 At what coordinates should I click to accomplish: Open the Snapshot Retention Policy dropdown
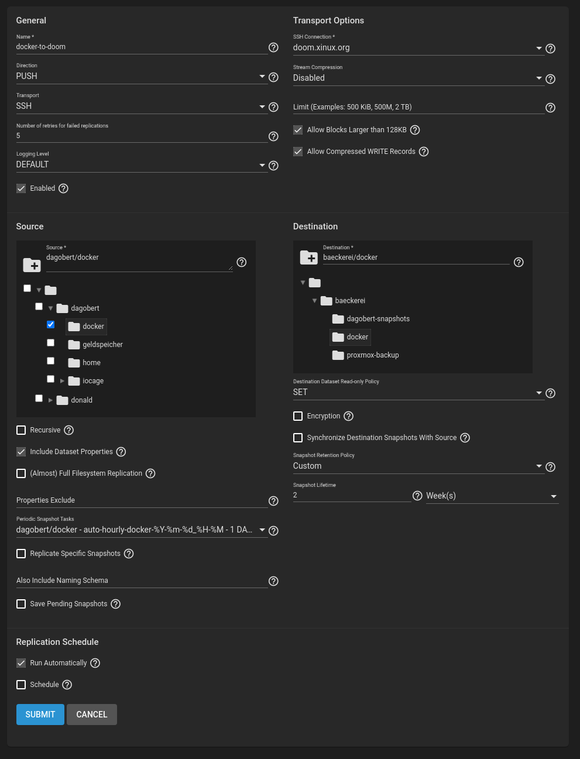click(538, 466)
